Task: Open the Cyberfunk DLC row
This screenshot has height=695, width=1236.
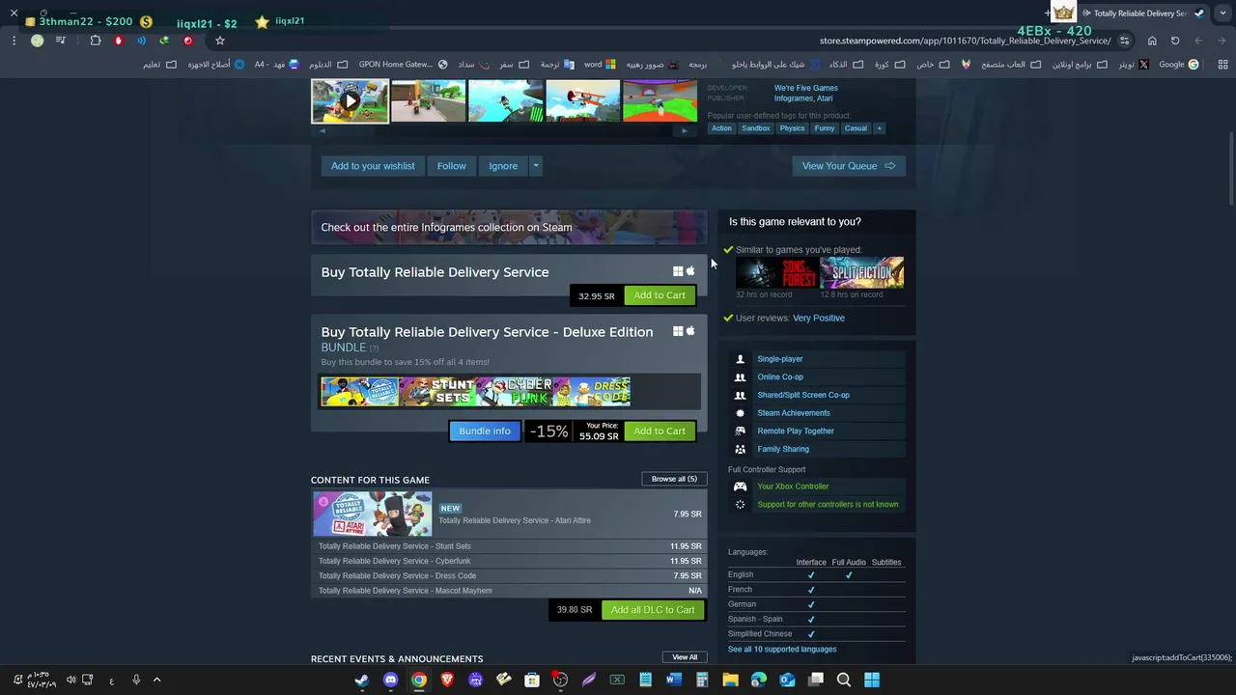Action: click(x=509, y=561)
